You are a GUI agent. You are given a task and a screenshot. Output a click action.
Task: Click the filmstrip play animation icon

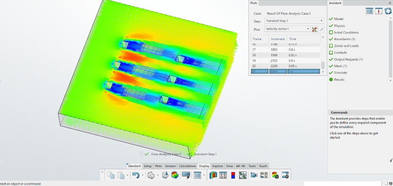coord(186,175)
